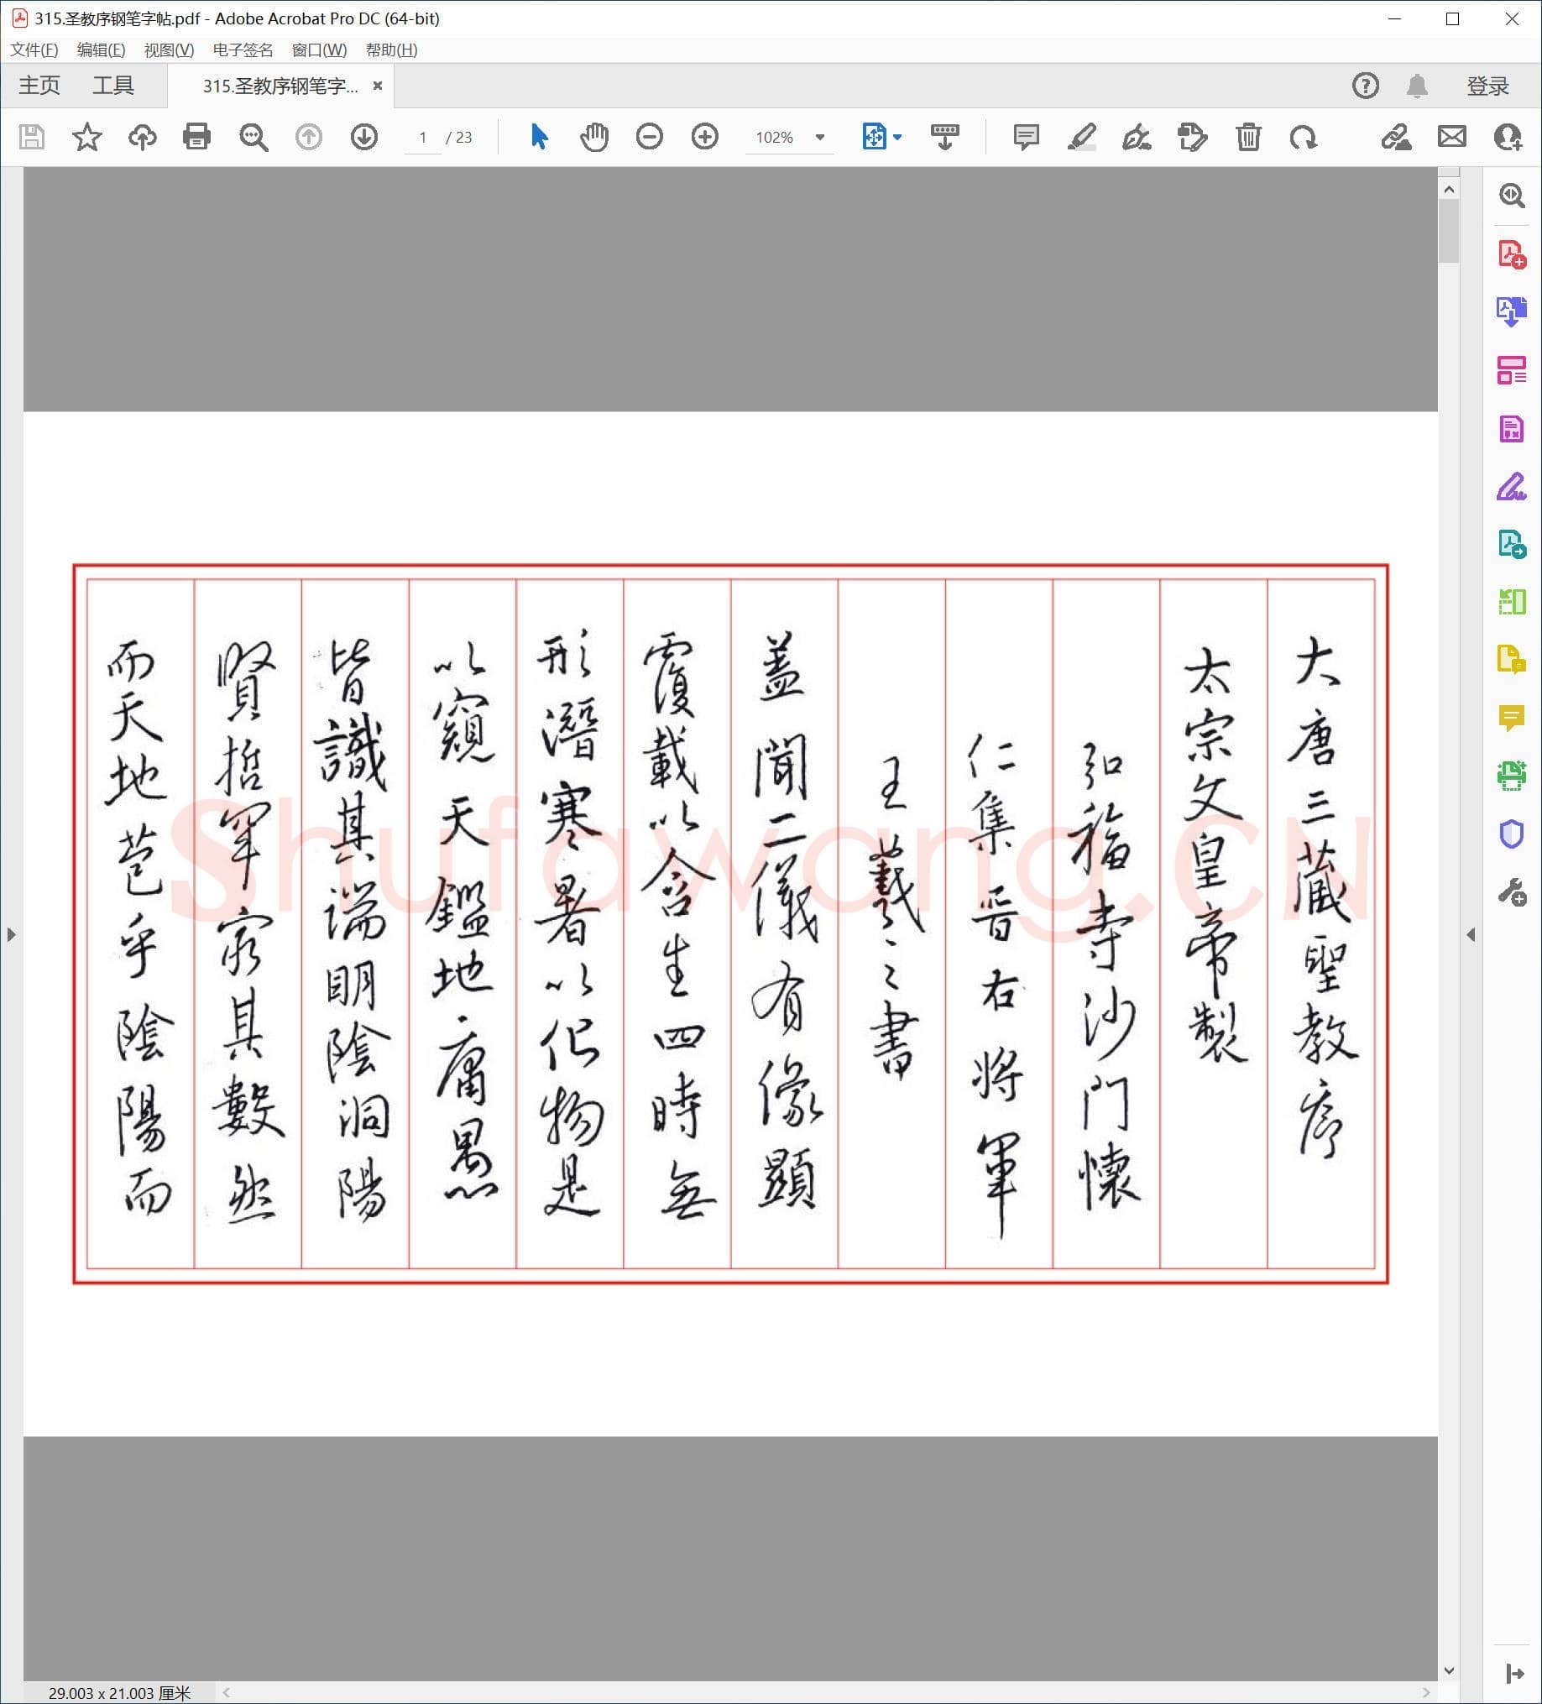The height and width of the screenshot is (1704, 1542).
Task: Open the Fill & Sign tool
Action: 1513,486
